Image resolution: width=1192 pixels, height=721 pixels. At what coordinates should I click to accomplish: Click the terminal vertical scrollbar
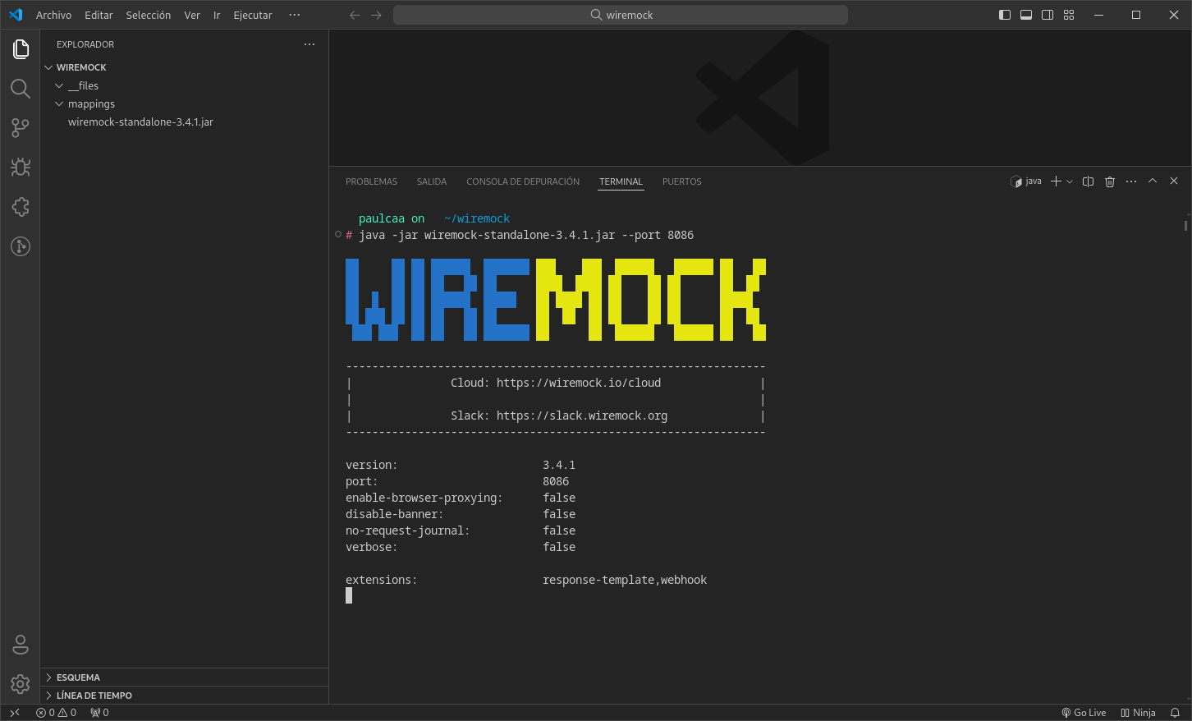1185,225
